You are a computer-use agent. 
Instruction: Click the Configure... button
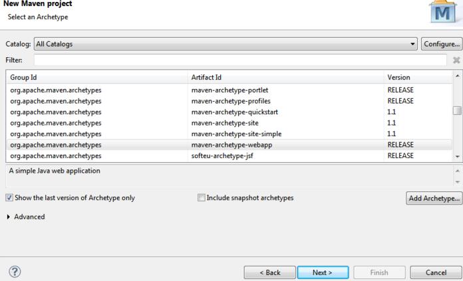(442, 44)
